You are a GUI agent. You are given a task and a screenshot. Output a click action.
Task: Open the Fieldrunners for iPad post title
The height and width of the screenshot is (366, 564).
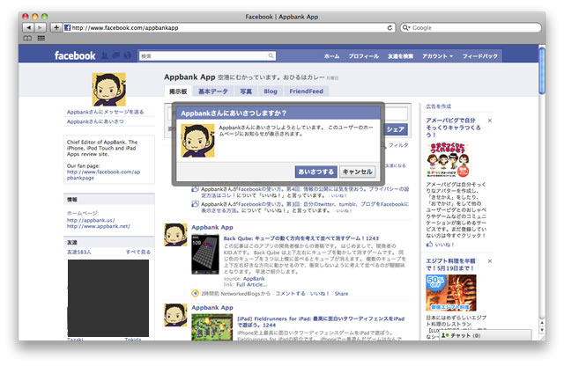[321, 322]
